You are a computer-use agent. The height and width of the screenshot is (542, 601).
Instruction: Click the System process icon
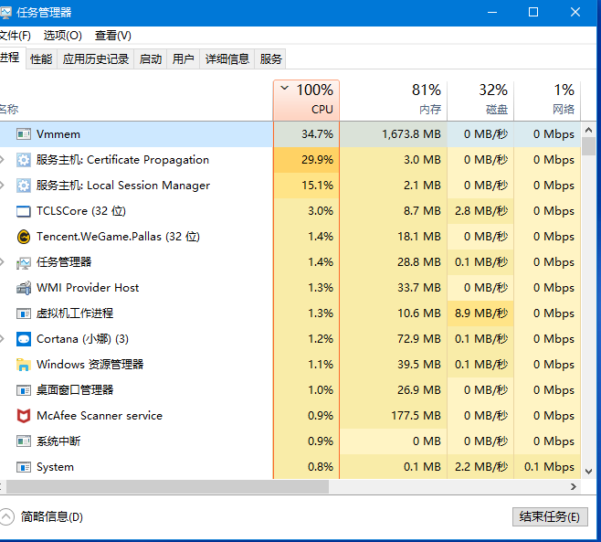click(x=24, y=467)
